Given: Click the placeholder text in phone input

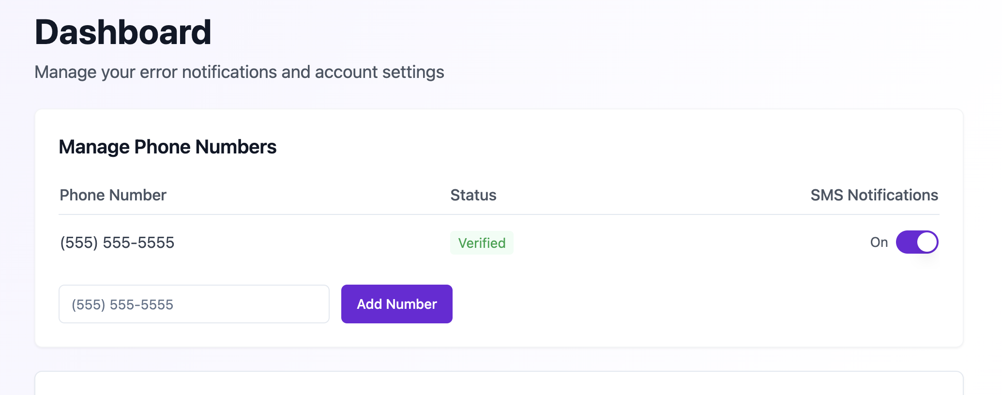Looking at the screenshot, I should [122, 304].
